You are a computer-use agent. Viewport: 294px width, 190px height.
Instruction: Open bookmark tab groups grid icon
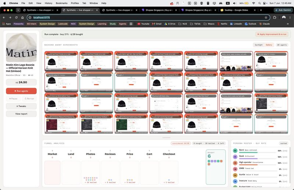click(131, 24)
